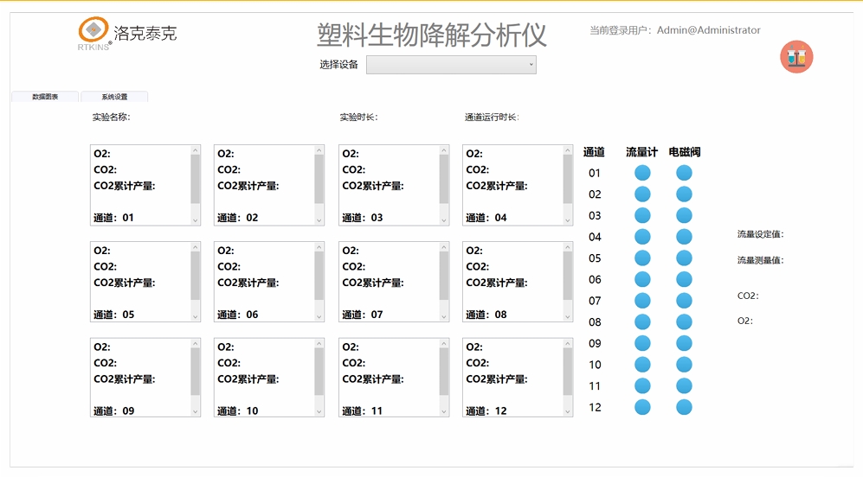Click the 流量计 indicator for channel 01
This screenshot has height=477, width=863.
[x=642, y=173]
